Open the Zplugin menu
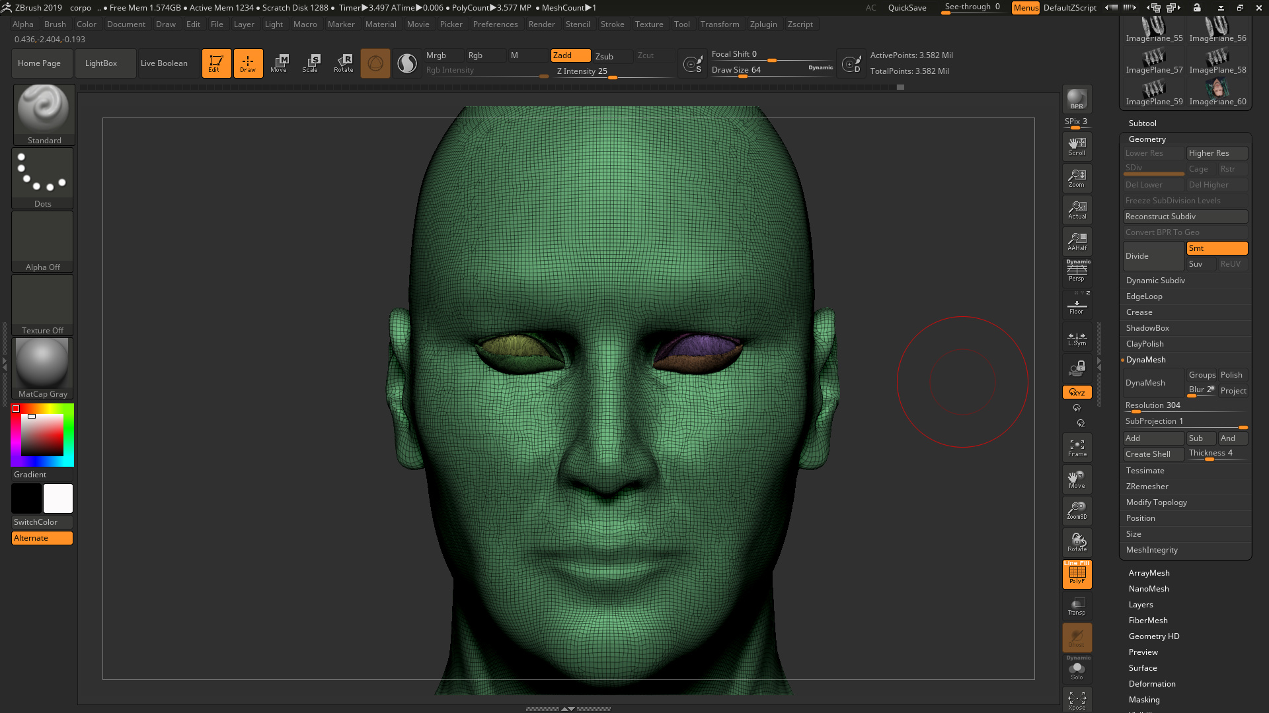The image size is (1269, 713). tap(763, 24)
